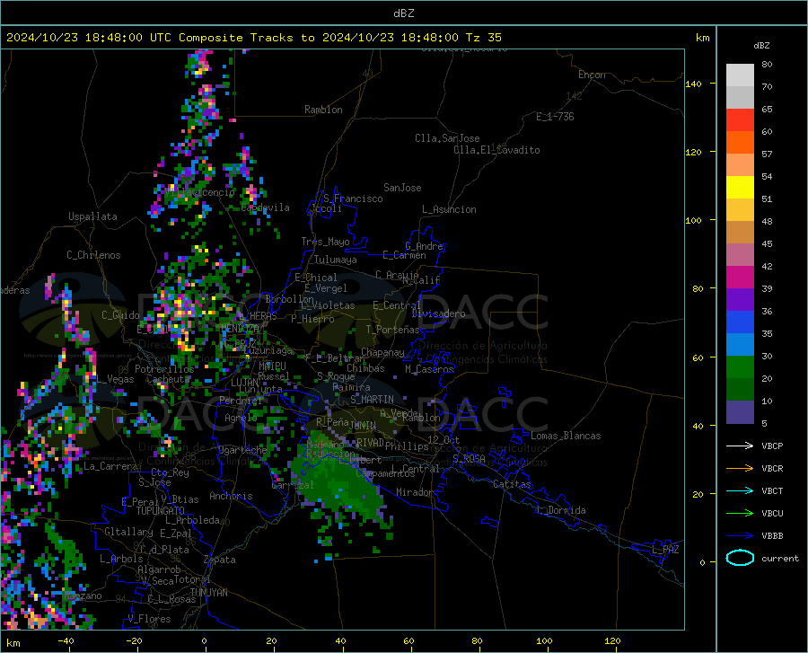The width and height of the screenshot is (808, 653).
Task: Select the 70 dBZ gray color swatch
Action: point(740,97)
